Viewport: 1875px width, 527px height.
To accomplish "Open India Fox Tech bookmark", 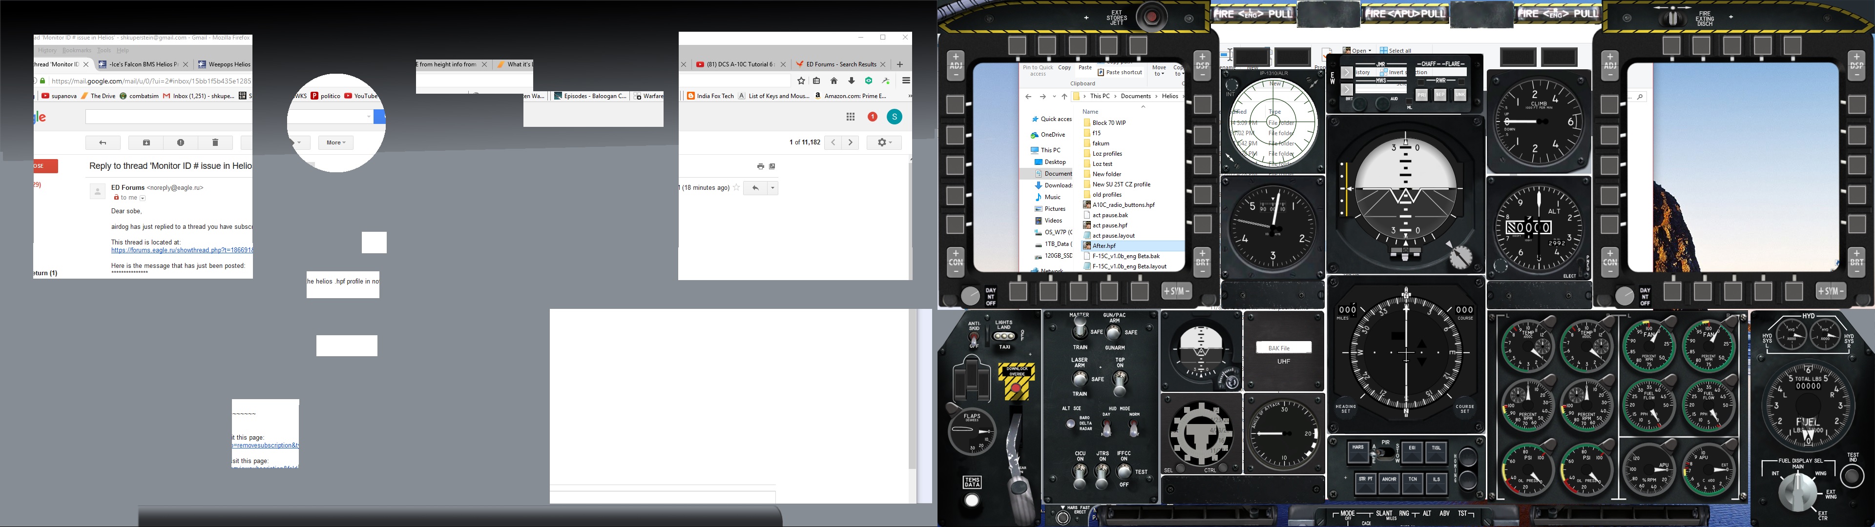I will 710,96.
